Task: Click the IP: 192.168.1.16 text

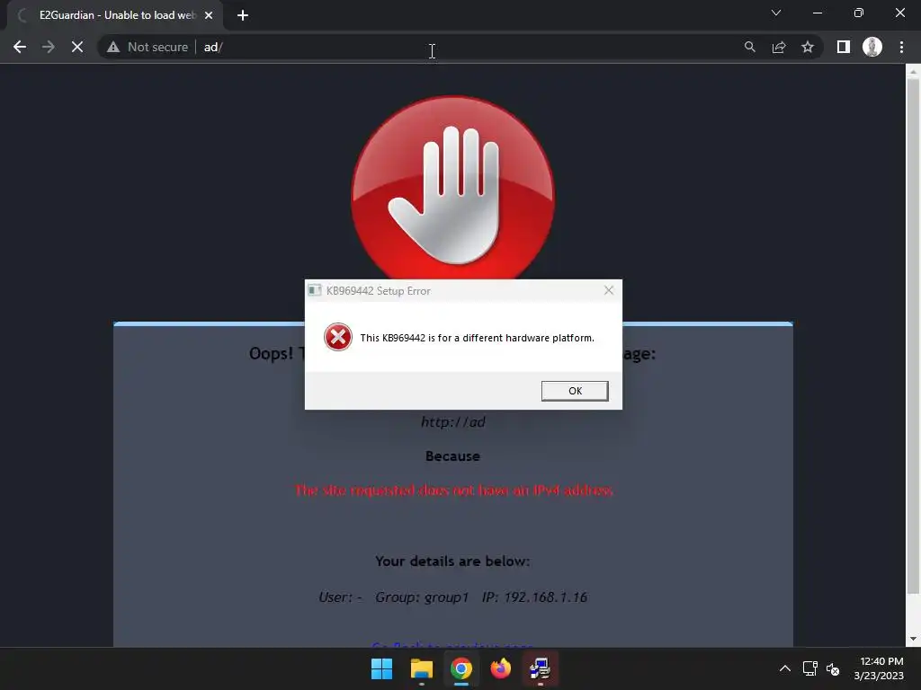Action: pos(534,597)
